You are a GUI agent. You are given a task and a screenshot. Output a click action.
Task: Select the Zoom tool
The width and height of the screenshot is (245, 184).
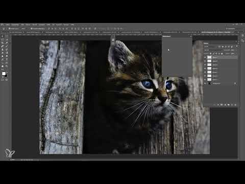[x=7, y=66]
